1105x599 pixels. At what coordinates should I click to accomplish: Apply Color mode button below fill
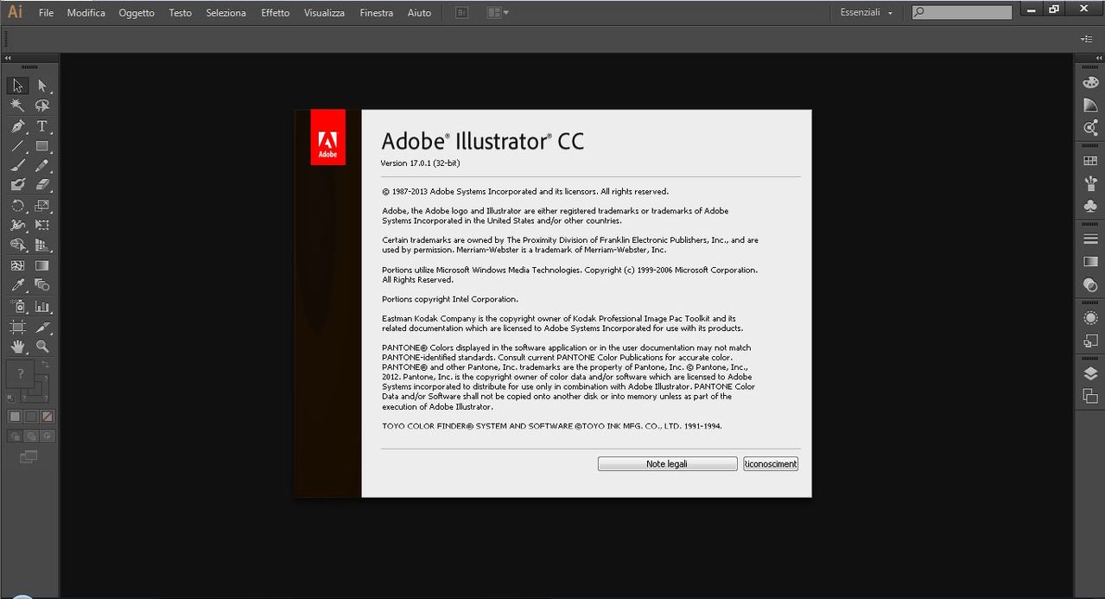click(15, 417)
